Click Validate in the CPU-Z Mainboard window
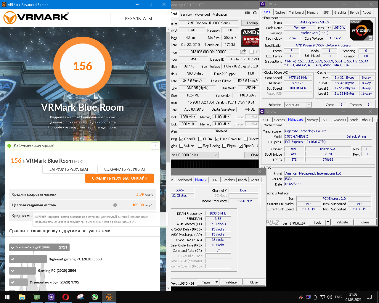 (342, 222)
